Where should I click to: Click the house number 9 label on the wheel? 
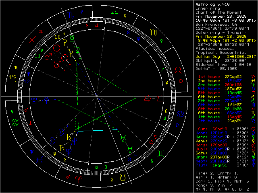tap(87, 25)
